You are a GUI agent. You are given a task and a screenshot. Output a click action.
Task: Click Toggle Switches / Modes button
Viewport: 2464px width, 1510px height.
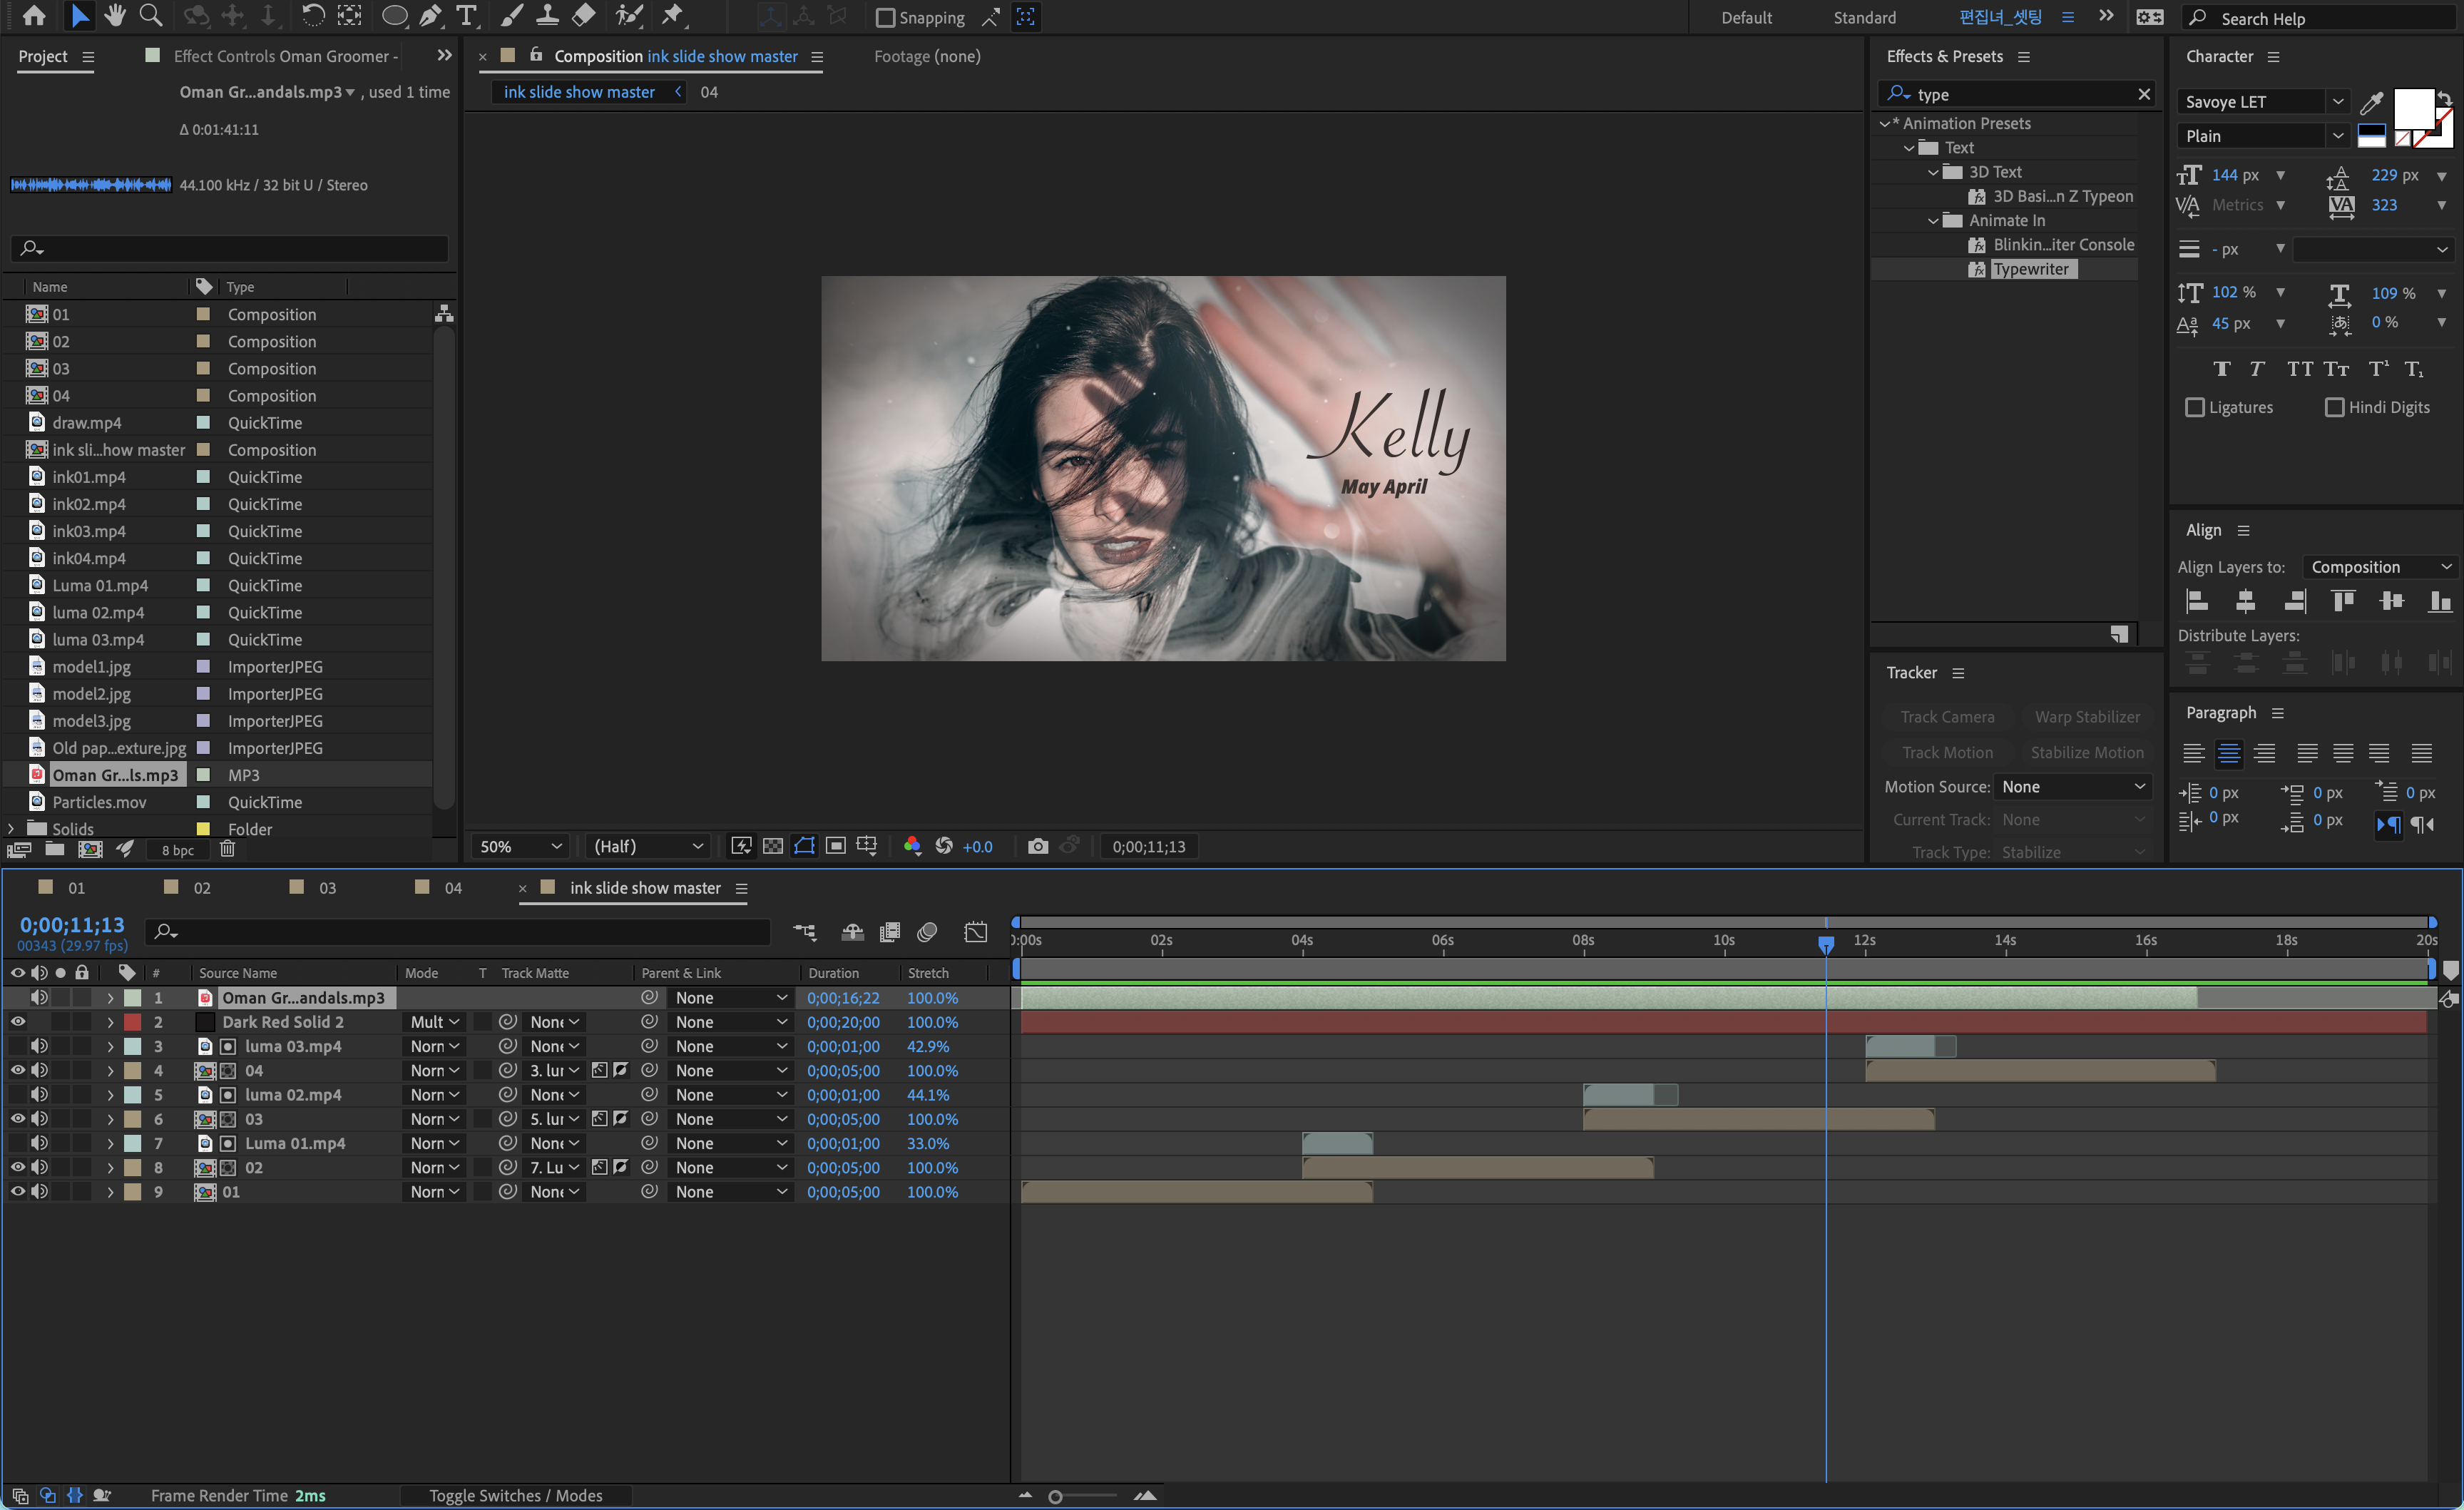(515, 1495)
